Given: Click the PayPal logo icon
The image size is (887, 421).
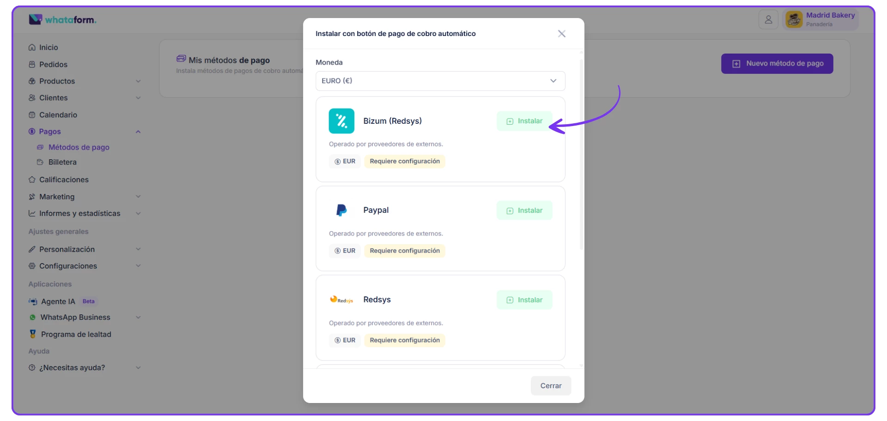Looking at the screenshot, I should click(341, 210).
